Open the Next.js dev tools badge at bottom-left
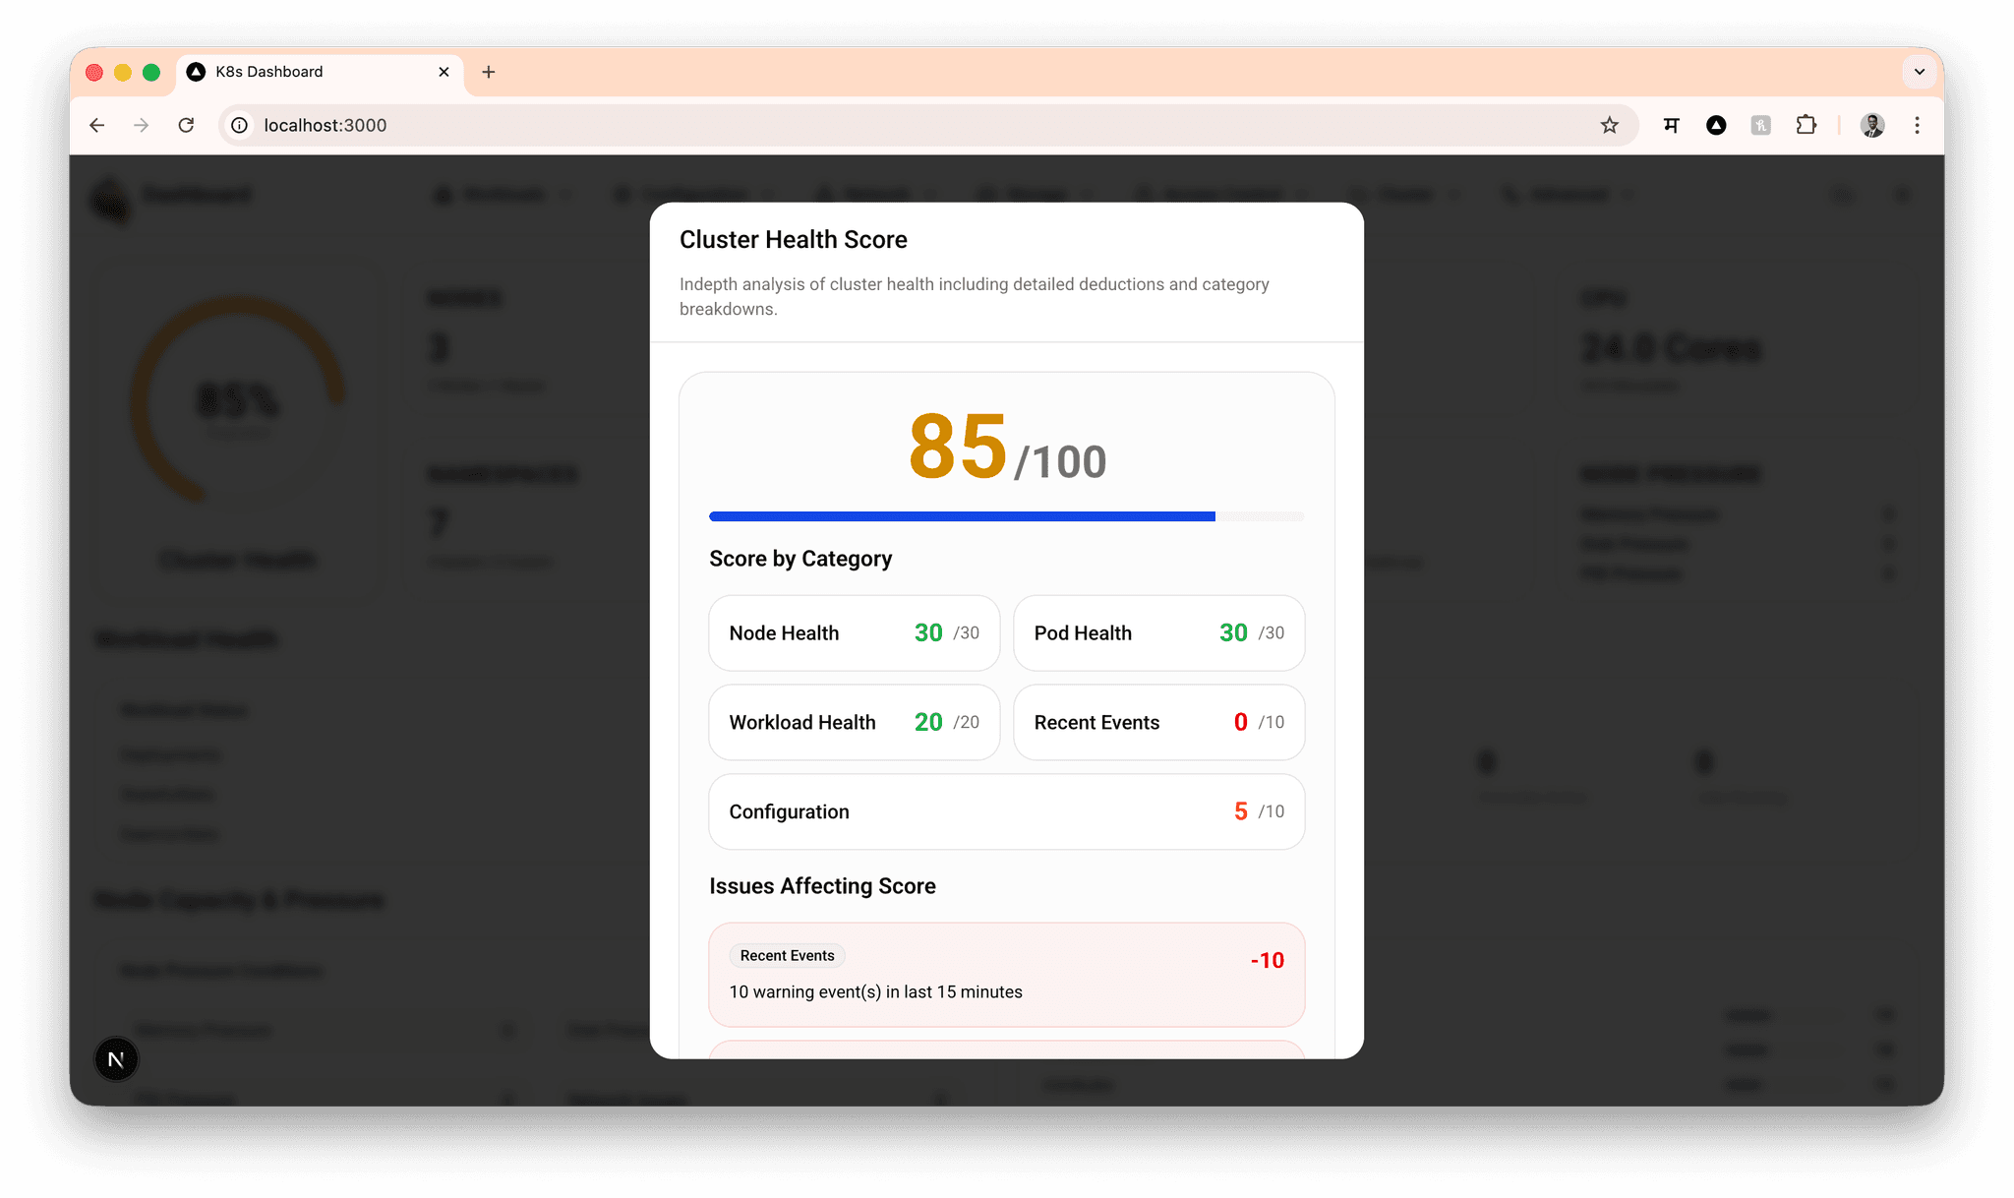Screen dimensions: 2014x1198 pyautogui.click(x=116, y=1059)
